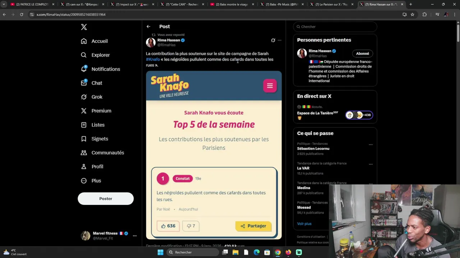Click the browser address bar URL
Screen dimensions: 460x258
coord(71,14)
